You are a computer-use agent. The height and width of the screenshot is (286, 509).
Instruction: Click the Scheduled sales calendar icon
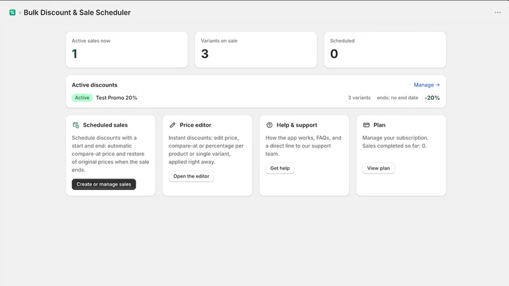[76, 125]
